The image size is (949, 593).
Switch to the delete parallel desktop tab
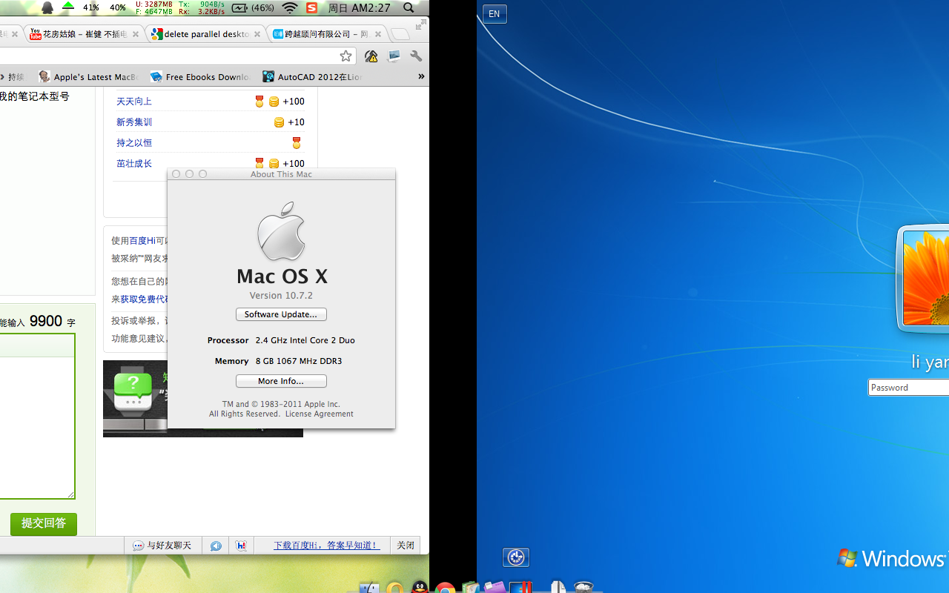pos(206,34)
